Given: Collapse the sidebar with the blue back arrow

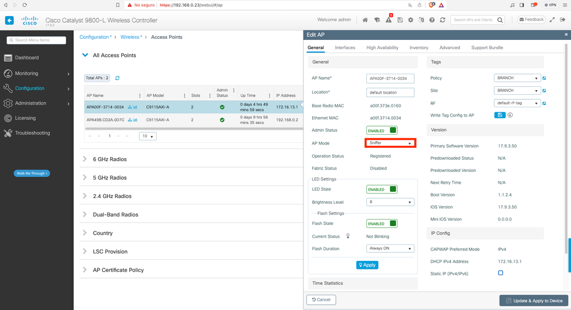Looking at the screenshot, I should click(10, 21).
